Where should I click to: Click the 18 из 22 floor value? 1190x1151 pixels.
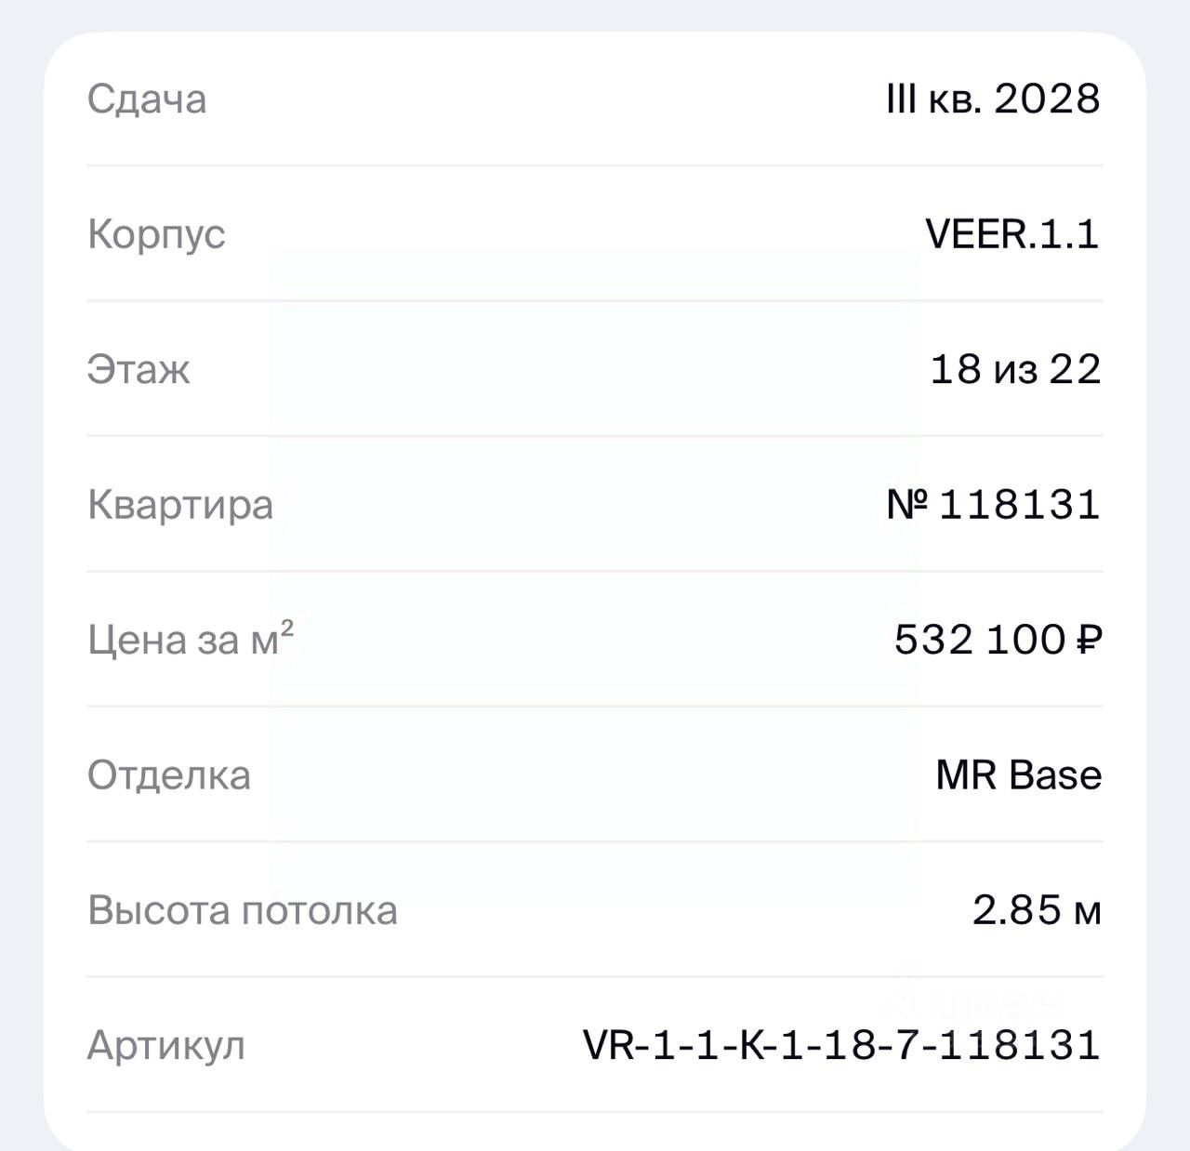pos(1015,369)
